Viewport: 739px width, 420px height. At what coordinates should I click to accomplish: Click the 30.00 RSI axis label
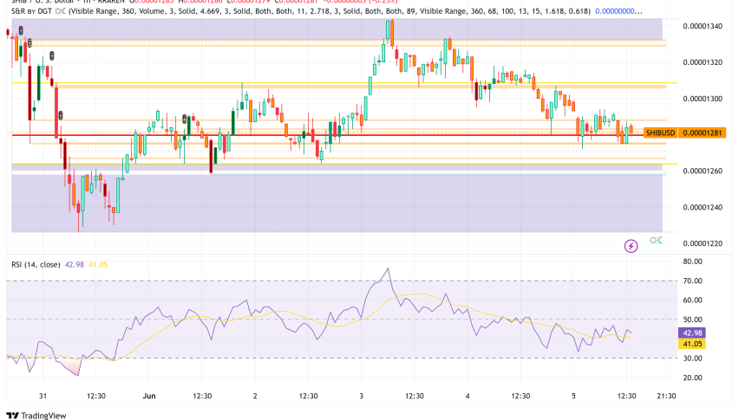click(692, 359)
